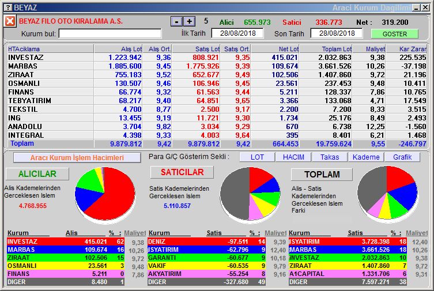The height and width of the screenshot is (291, 434).
Task: Sort by Kar Zarar column header
Action: [x=406, y=49]
